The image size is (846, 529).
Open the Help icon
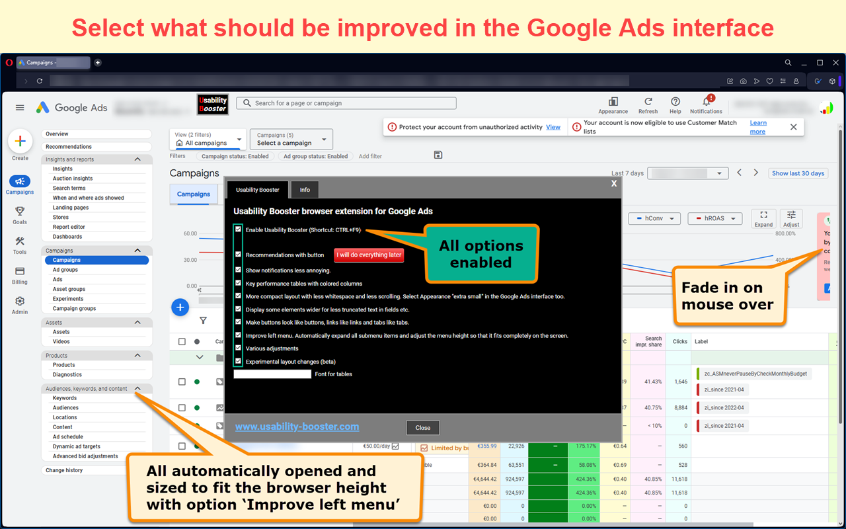coord(675,102)
